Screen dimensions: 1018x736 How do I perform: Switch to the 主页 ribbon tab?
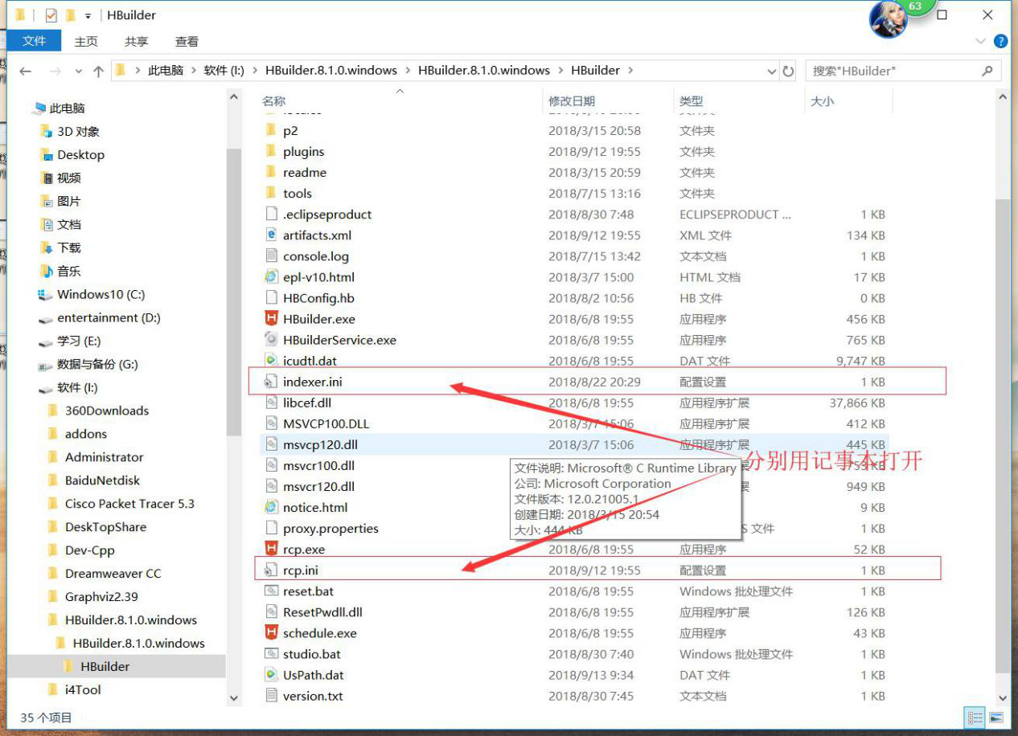(x=86, y=41)
